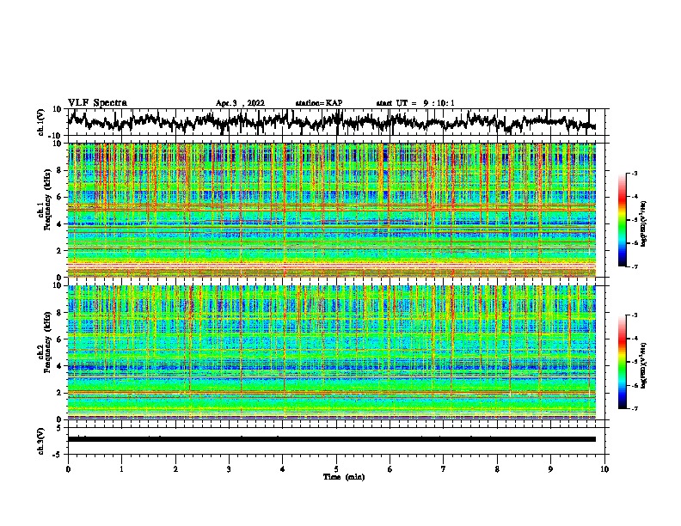Screen dimensions: 681x526
Task: Click the time axis tick label "3"
Action: [229, 469]
